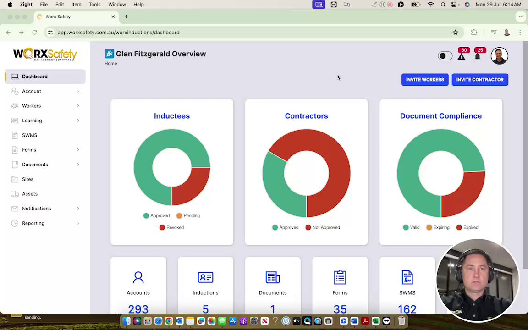Open the Dashboard laptop icon in sidebar
The height and width of the screenshot is (330, 528).
click(15, 77)
